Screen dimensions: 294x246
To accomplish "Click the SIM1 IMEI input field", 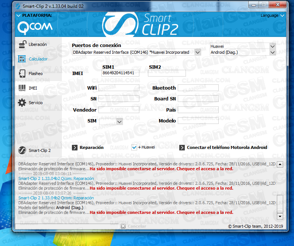I will (120, 73).
